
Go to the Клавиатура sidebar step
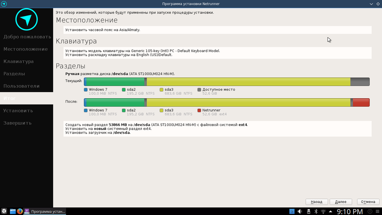pyautogui.click(x=27, y=62)
